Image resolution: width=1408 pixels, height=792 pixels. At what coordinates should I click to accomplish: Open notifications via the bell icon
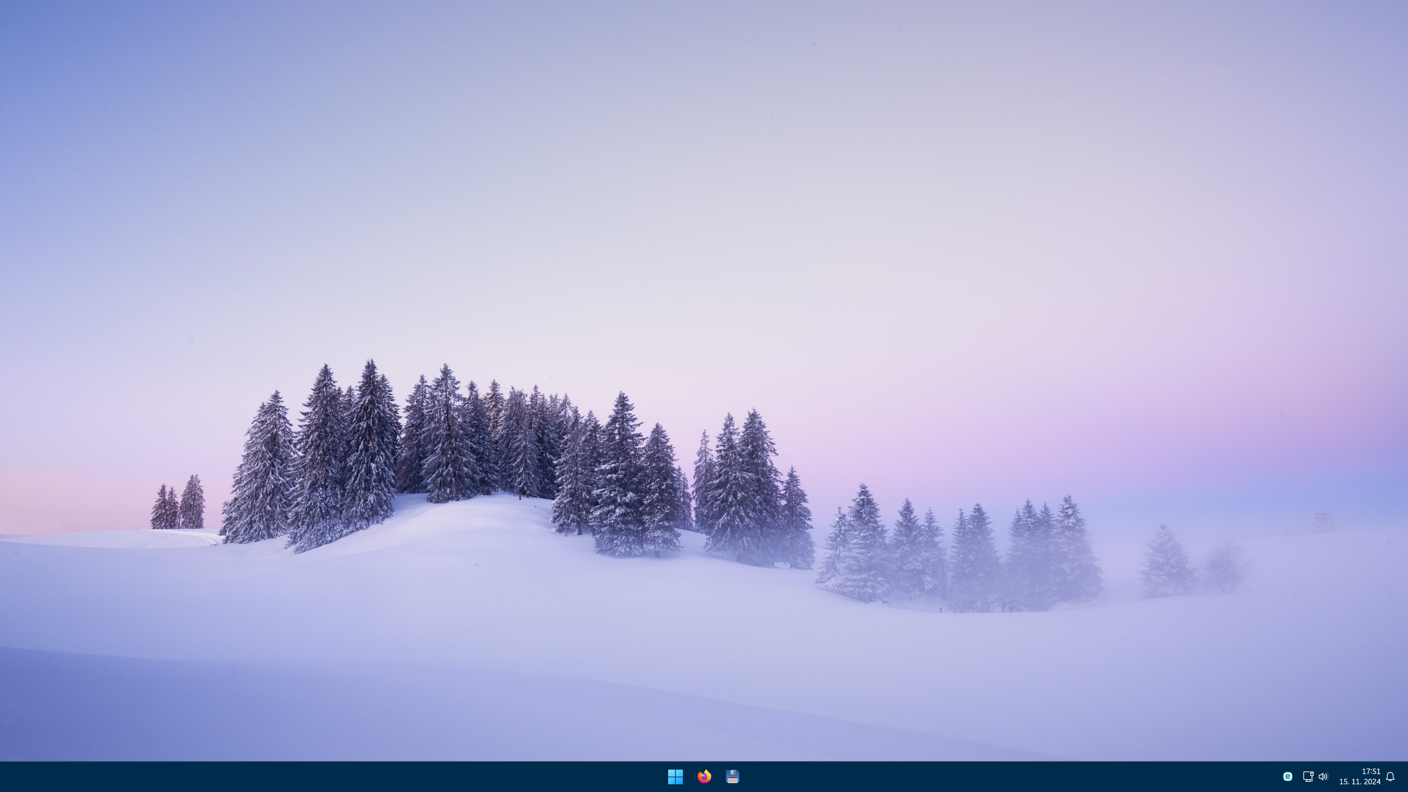pyautogui.click(x=1390, y=776)
